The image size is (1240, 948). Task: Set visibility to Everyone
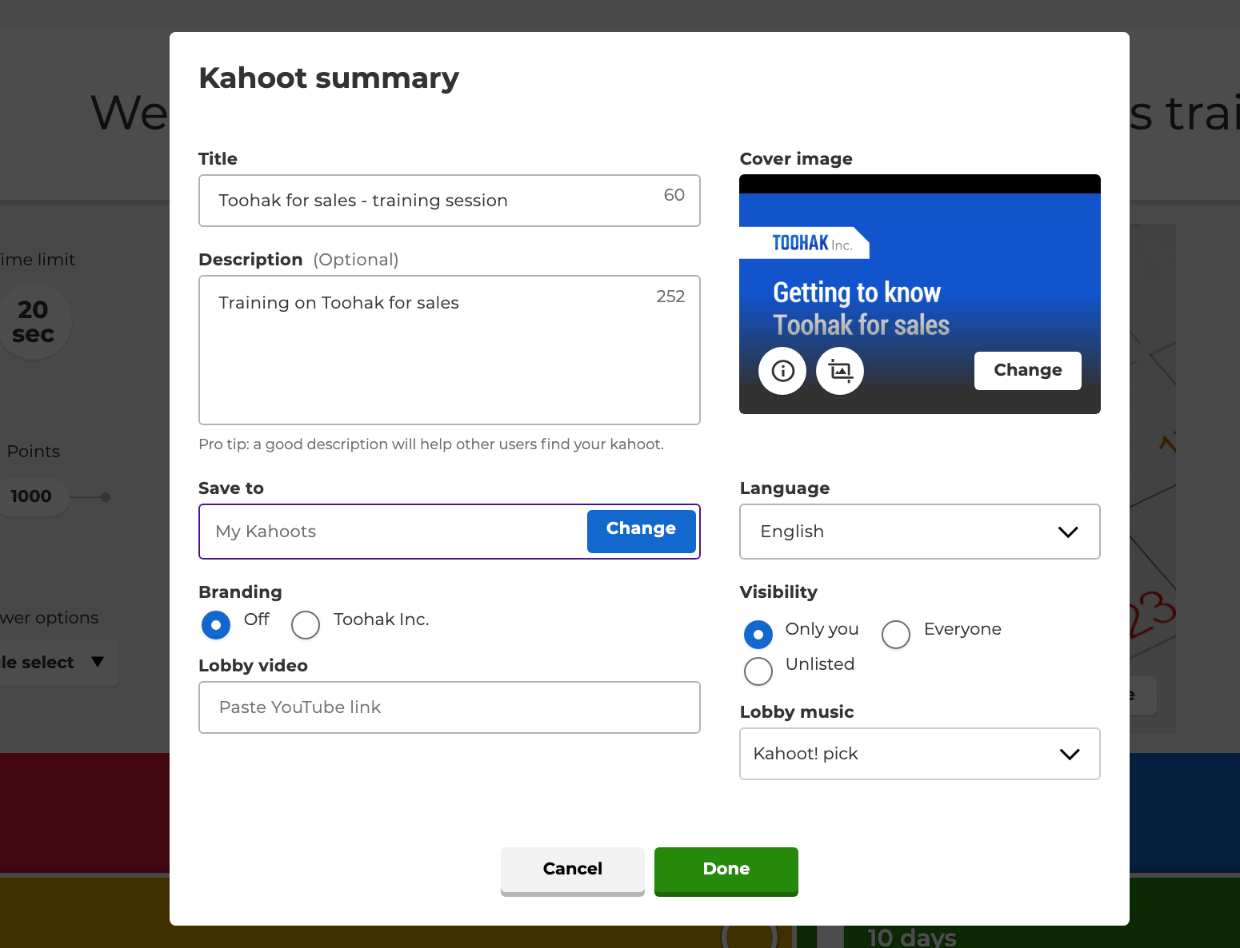click(x=896, y=635)
